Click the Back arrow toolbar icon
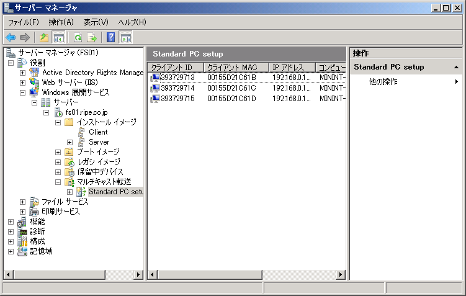Image resolution: width=466 pixels, height=296 pixels. coord(11,37)
